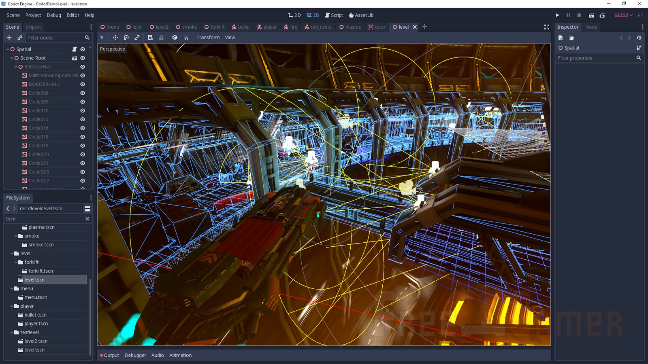Open the Output bottom panel

[x=110, y=355]
